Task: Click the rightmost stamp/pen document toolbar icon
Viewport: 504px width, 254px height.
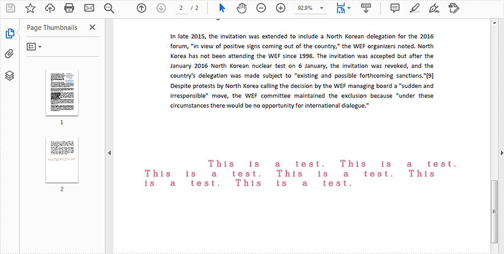Action: coord(454,8)
